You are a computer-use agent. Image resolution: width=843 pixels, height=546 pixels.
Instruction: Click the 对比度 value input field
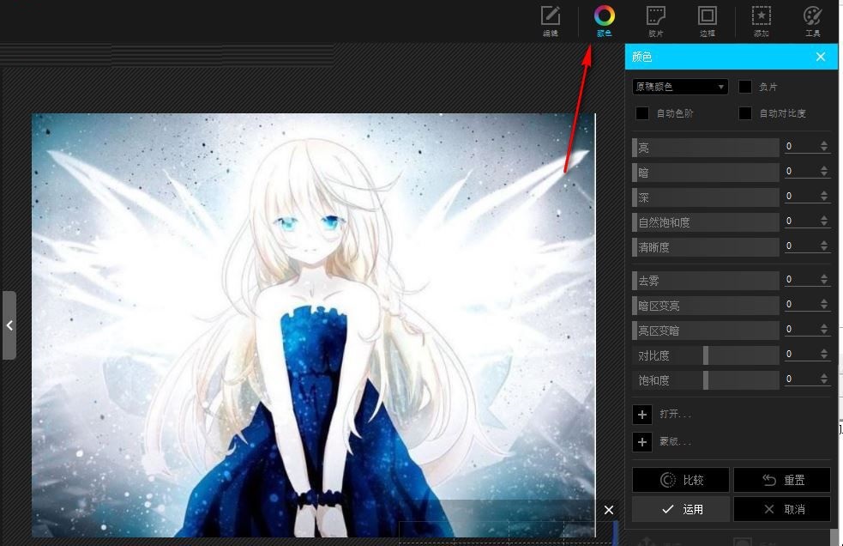pos(800,354)
